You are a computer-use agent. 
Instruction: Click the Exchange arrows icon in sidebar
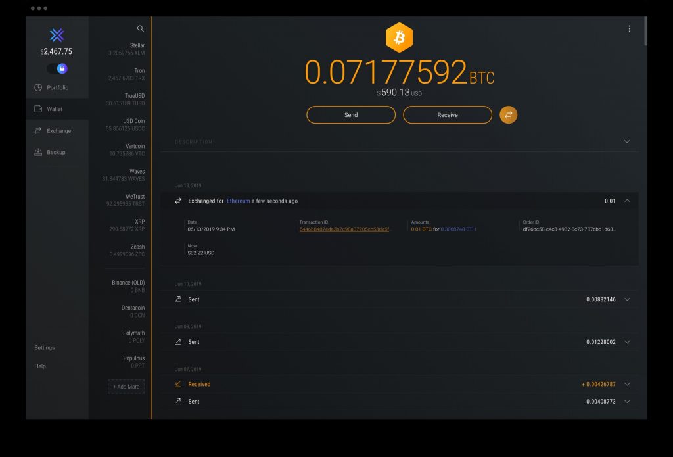[38, 131]
